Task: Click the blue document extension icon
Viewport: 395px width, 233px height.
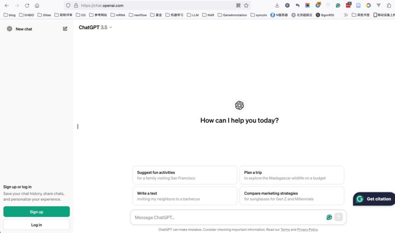Action: (x=358, y=5)
